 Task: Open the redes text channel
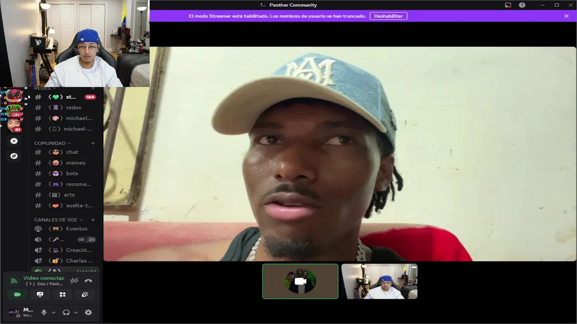click(x=65, y=108)
